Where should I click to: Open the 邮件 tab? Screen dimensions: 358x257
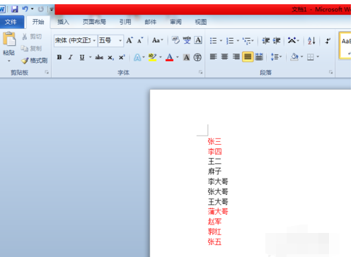pos(151,22)
